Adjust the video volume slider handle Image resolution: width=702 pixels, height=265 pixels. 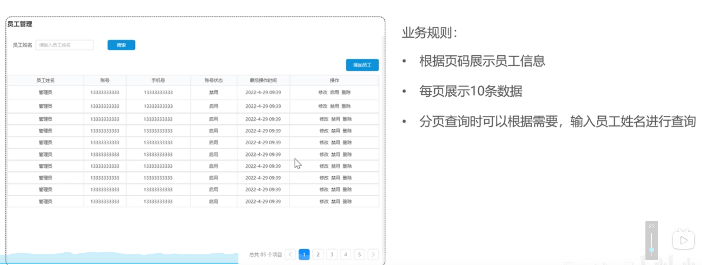click(652, 250)
